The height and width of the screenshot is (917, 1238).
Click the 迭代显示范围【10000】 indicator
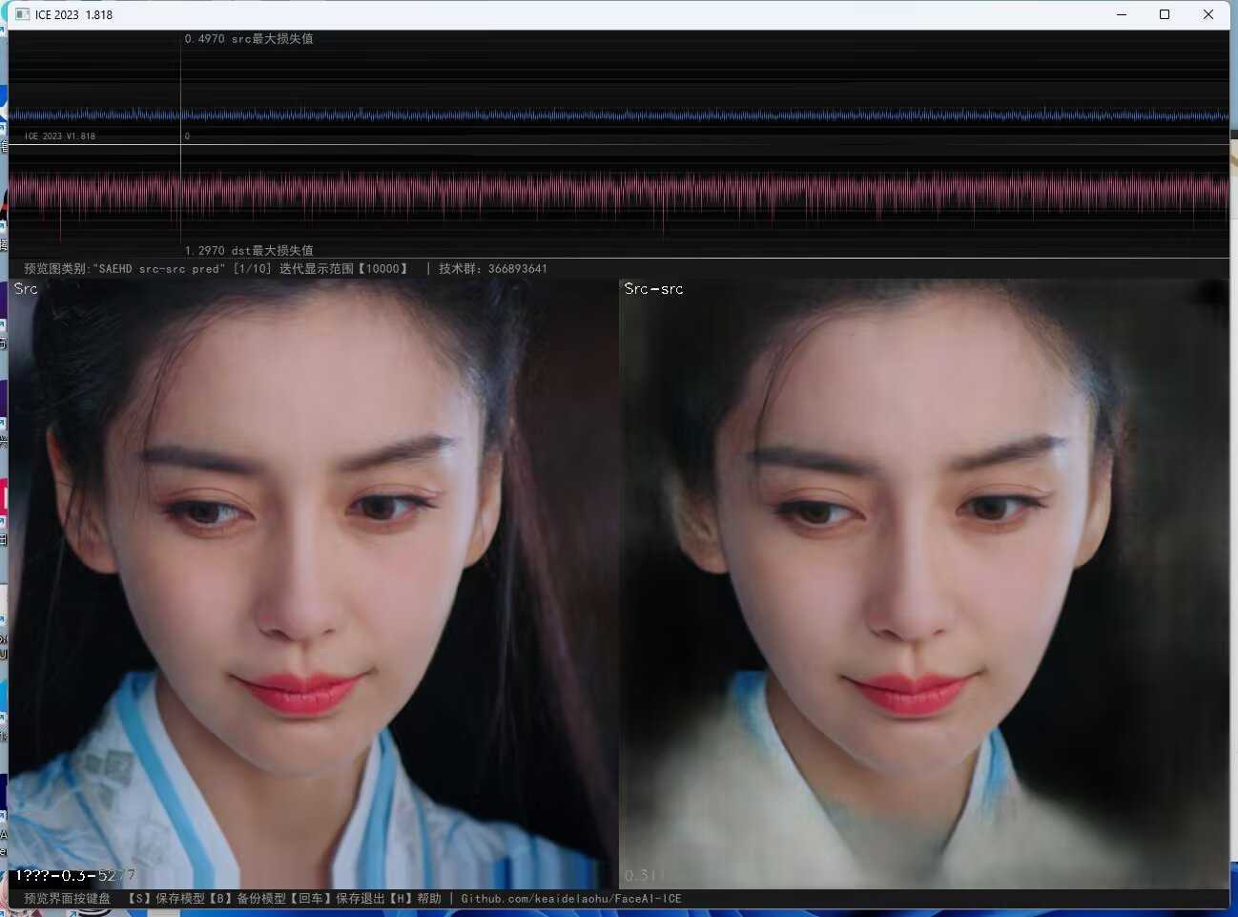pos(343,269)
